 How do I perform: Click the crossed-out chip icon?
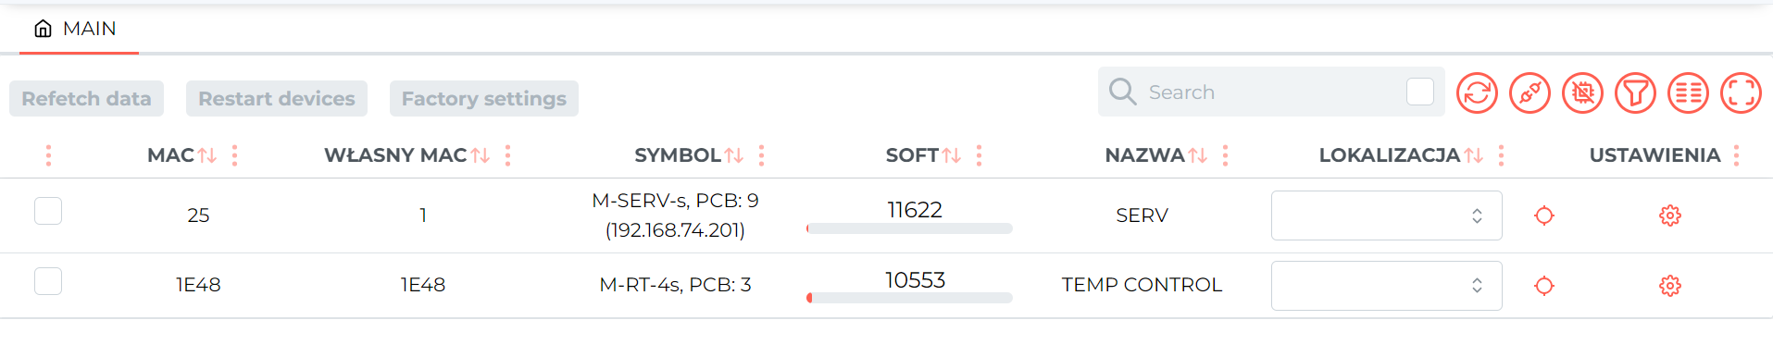coord(1582,92)
